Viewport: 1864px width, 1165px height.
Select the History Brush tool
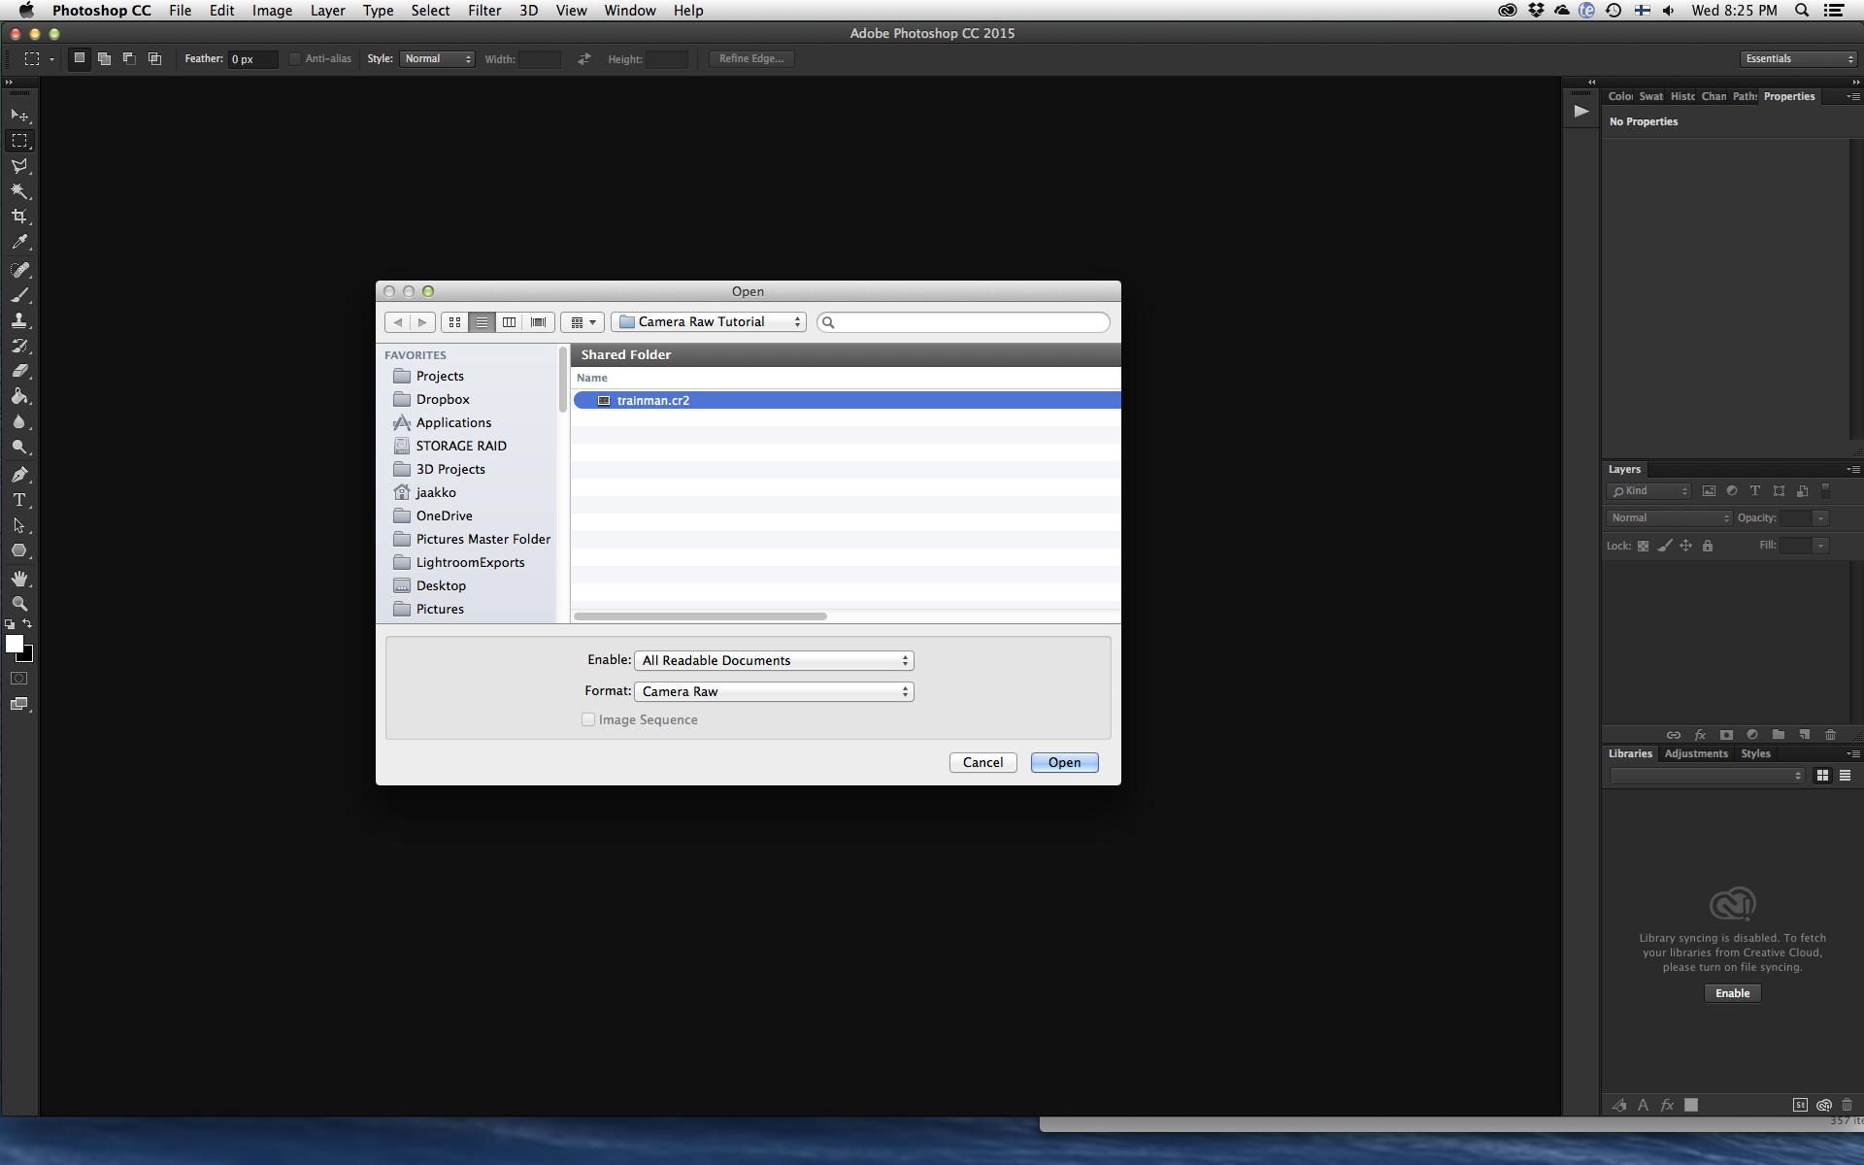(19, 346)
